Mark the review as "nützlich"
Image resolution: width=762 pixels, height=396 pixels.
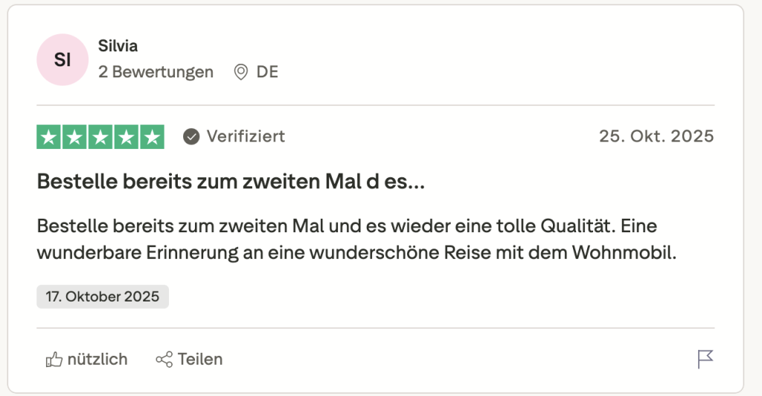[97, 360]
